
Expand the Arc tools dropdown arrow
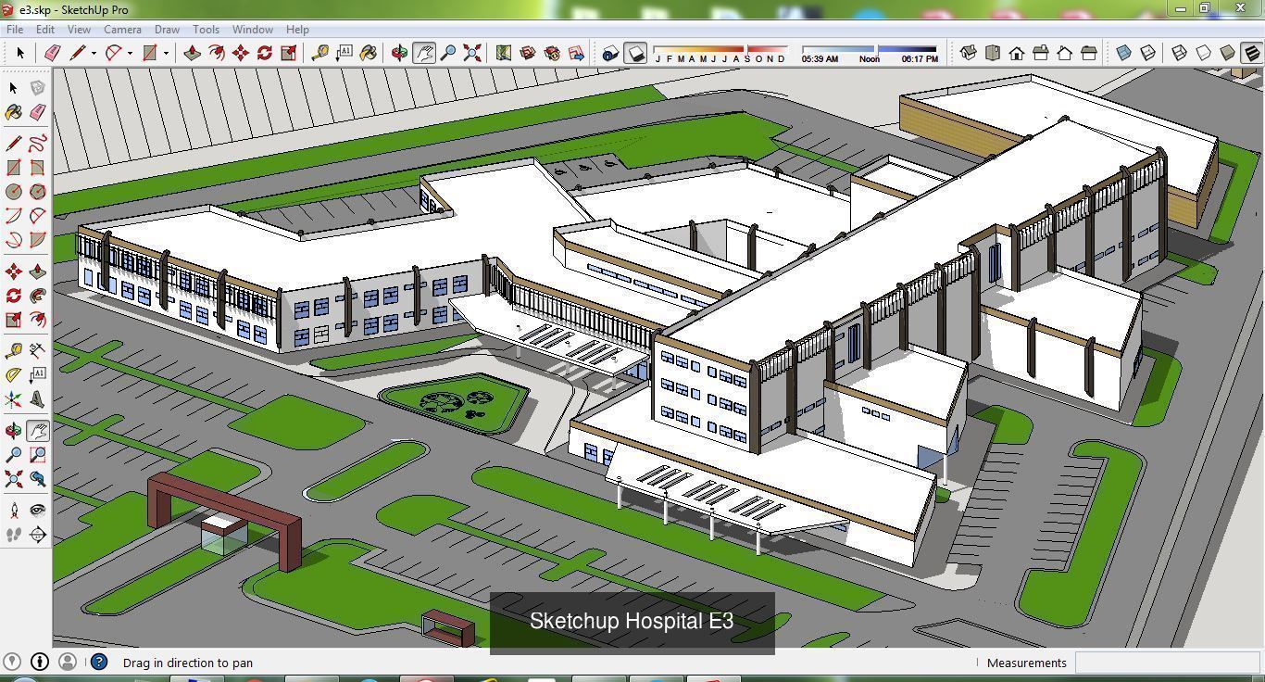pyautogui.click(x=130, y=53)
